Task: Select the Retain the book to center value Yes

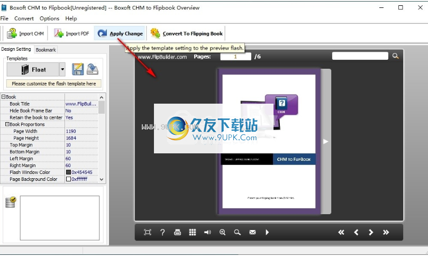Action: click(x=81, y=117)
